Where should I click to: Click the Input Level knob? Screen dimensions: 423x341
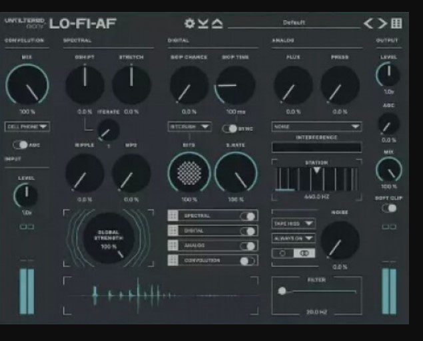26,195
